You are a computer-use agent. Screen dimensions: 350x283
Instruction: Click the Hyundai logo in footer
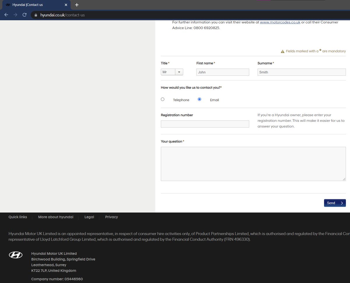pos(16,255)
